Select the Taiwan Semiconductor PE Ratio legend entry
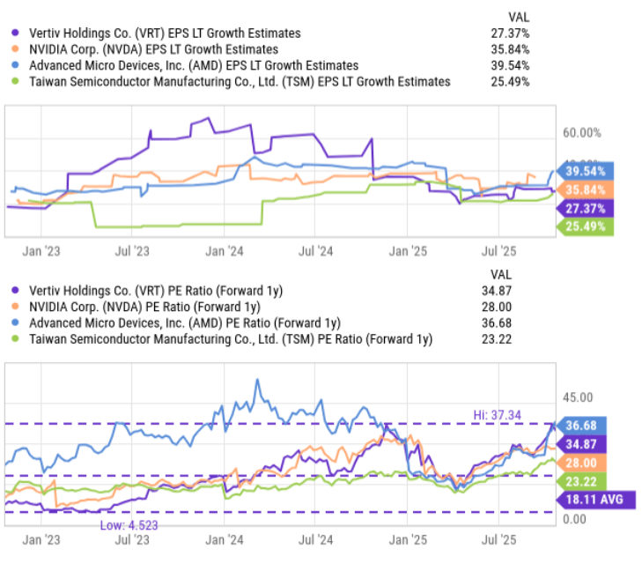Viewport: 642px width, 571px height. point(231,339)
